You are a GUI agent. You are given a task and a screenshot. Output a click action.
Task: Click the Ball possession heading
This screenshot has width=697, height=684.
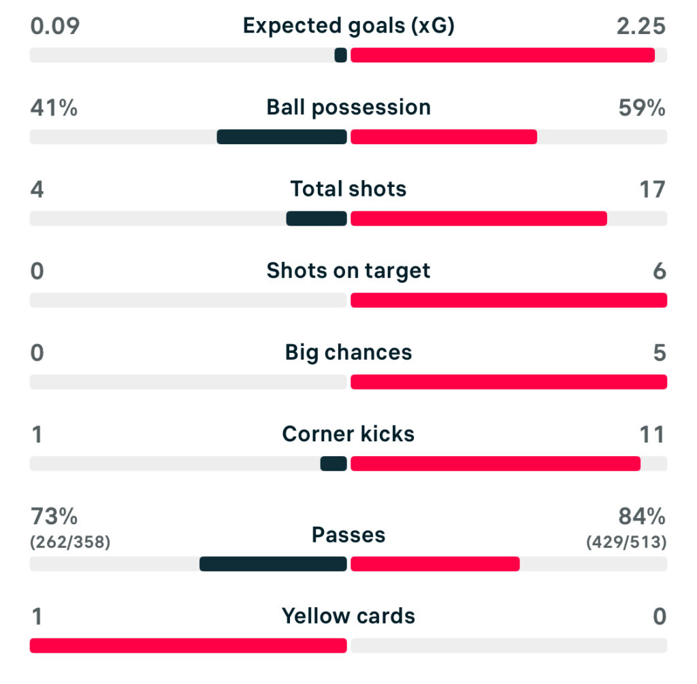pyautogui.click(x=348, y=107)
